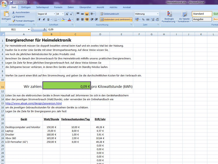Switch to Formeln ribbon tab
Image resolution: width=218 pixels, height=164 pixels.
(x=58, y=7)
